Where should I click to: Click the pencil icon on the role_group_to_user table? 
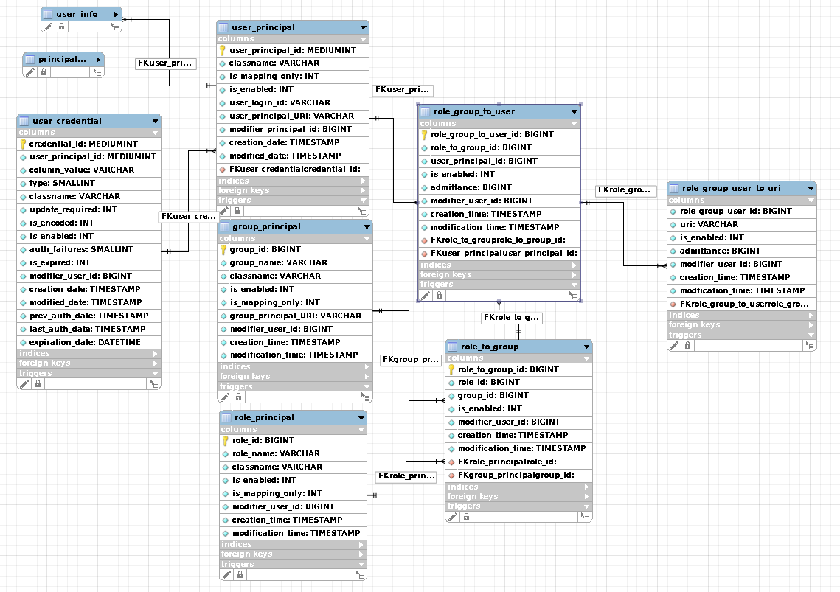[426, 295]
